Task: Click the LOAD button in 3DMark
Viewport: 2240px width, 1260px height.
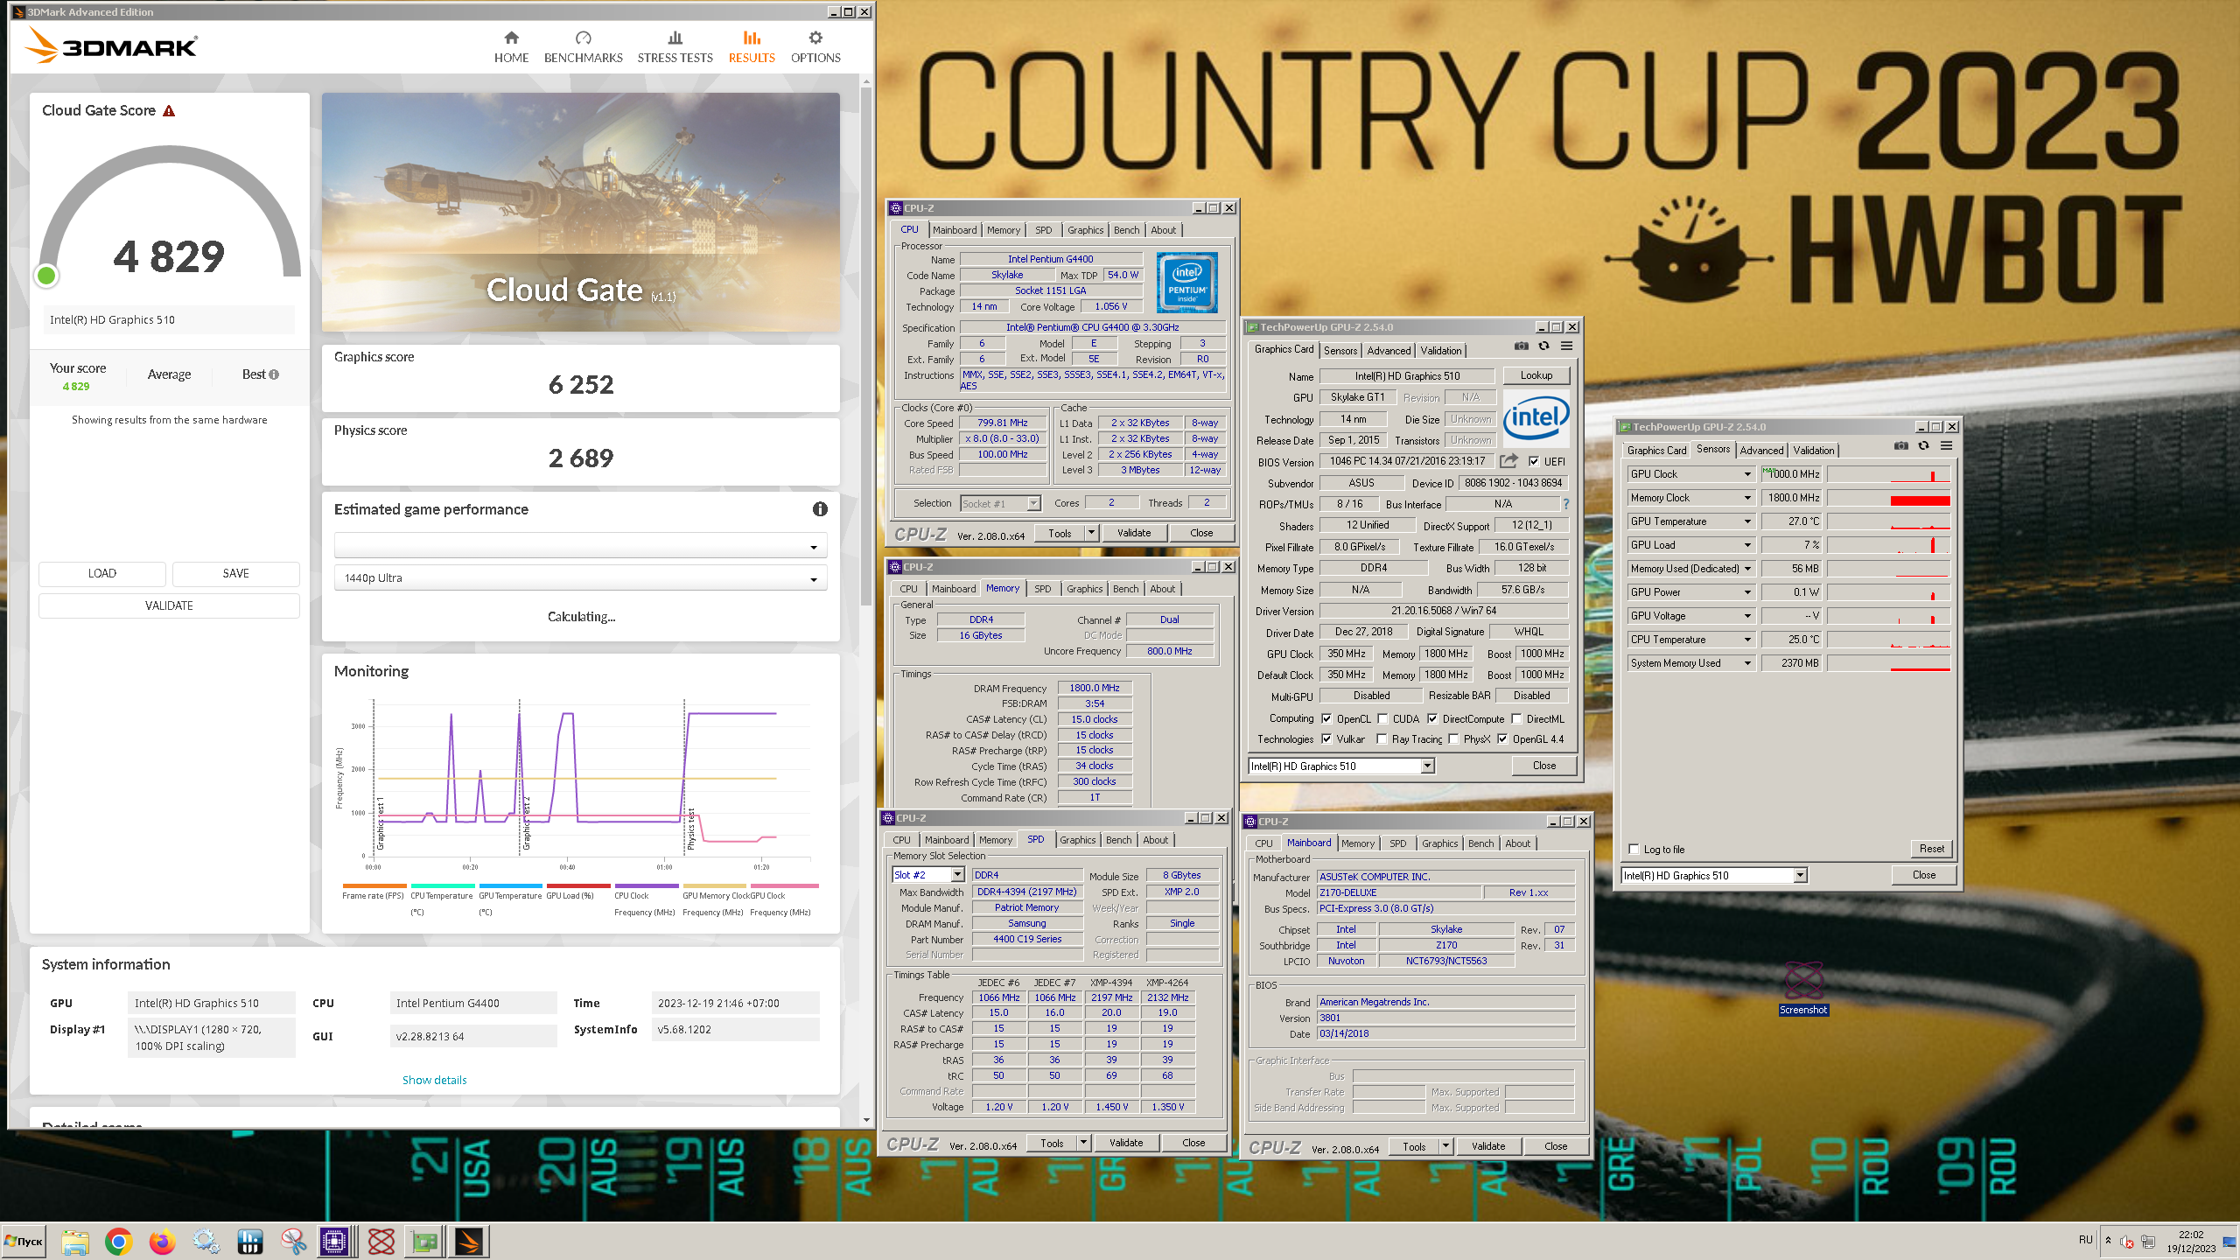Action: [x=102, y=574]
